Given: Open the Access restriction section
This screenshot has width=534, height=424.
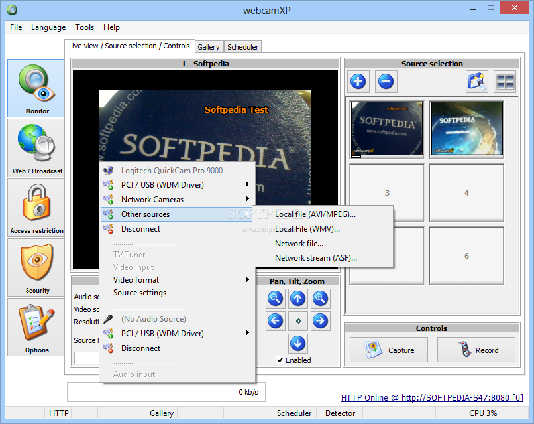Looking at the screenshot, I should click(36, 208).
